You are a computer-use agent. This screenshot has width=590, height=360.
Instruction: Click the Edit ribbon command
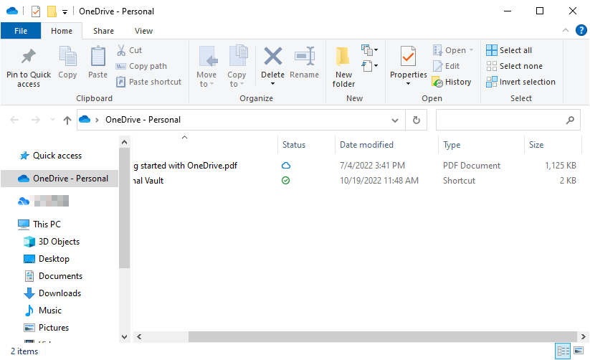pyautogui.click(x=446, y=66)
